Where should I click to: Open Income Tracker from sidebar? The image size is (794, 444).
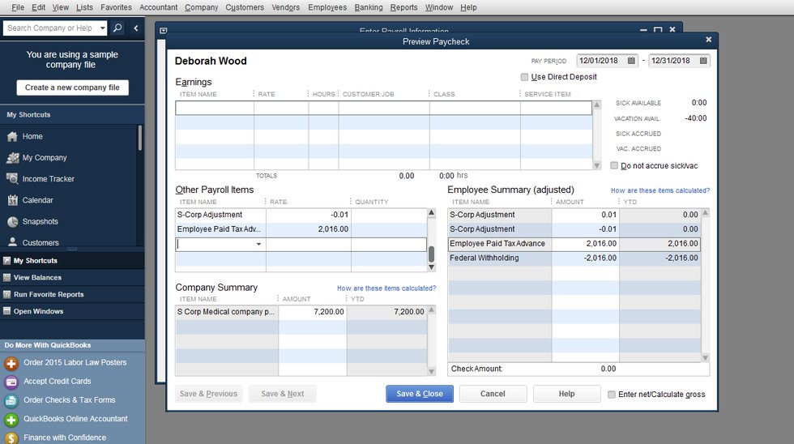pyautogui.click(x=12, y=179)
